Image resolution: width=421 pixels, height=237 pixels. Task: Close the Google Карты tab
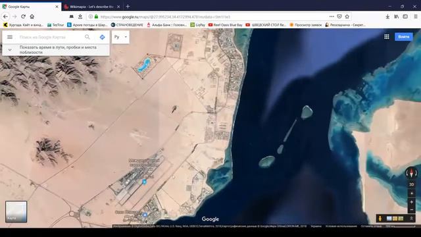coord(57,7)
